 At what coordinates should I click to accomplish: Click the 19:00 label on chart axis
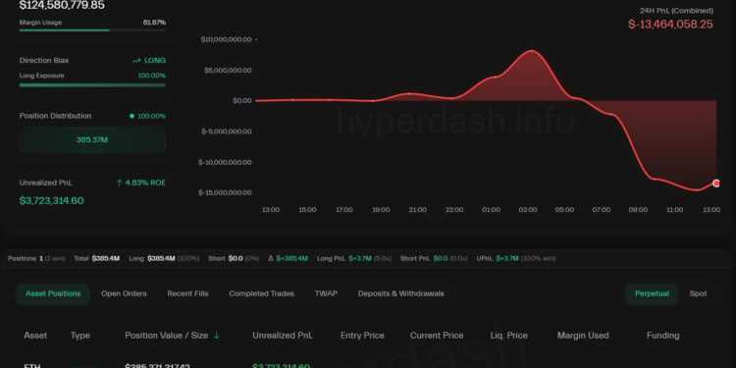[381, 210]
